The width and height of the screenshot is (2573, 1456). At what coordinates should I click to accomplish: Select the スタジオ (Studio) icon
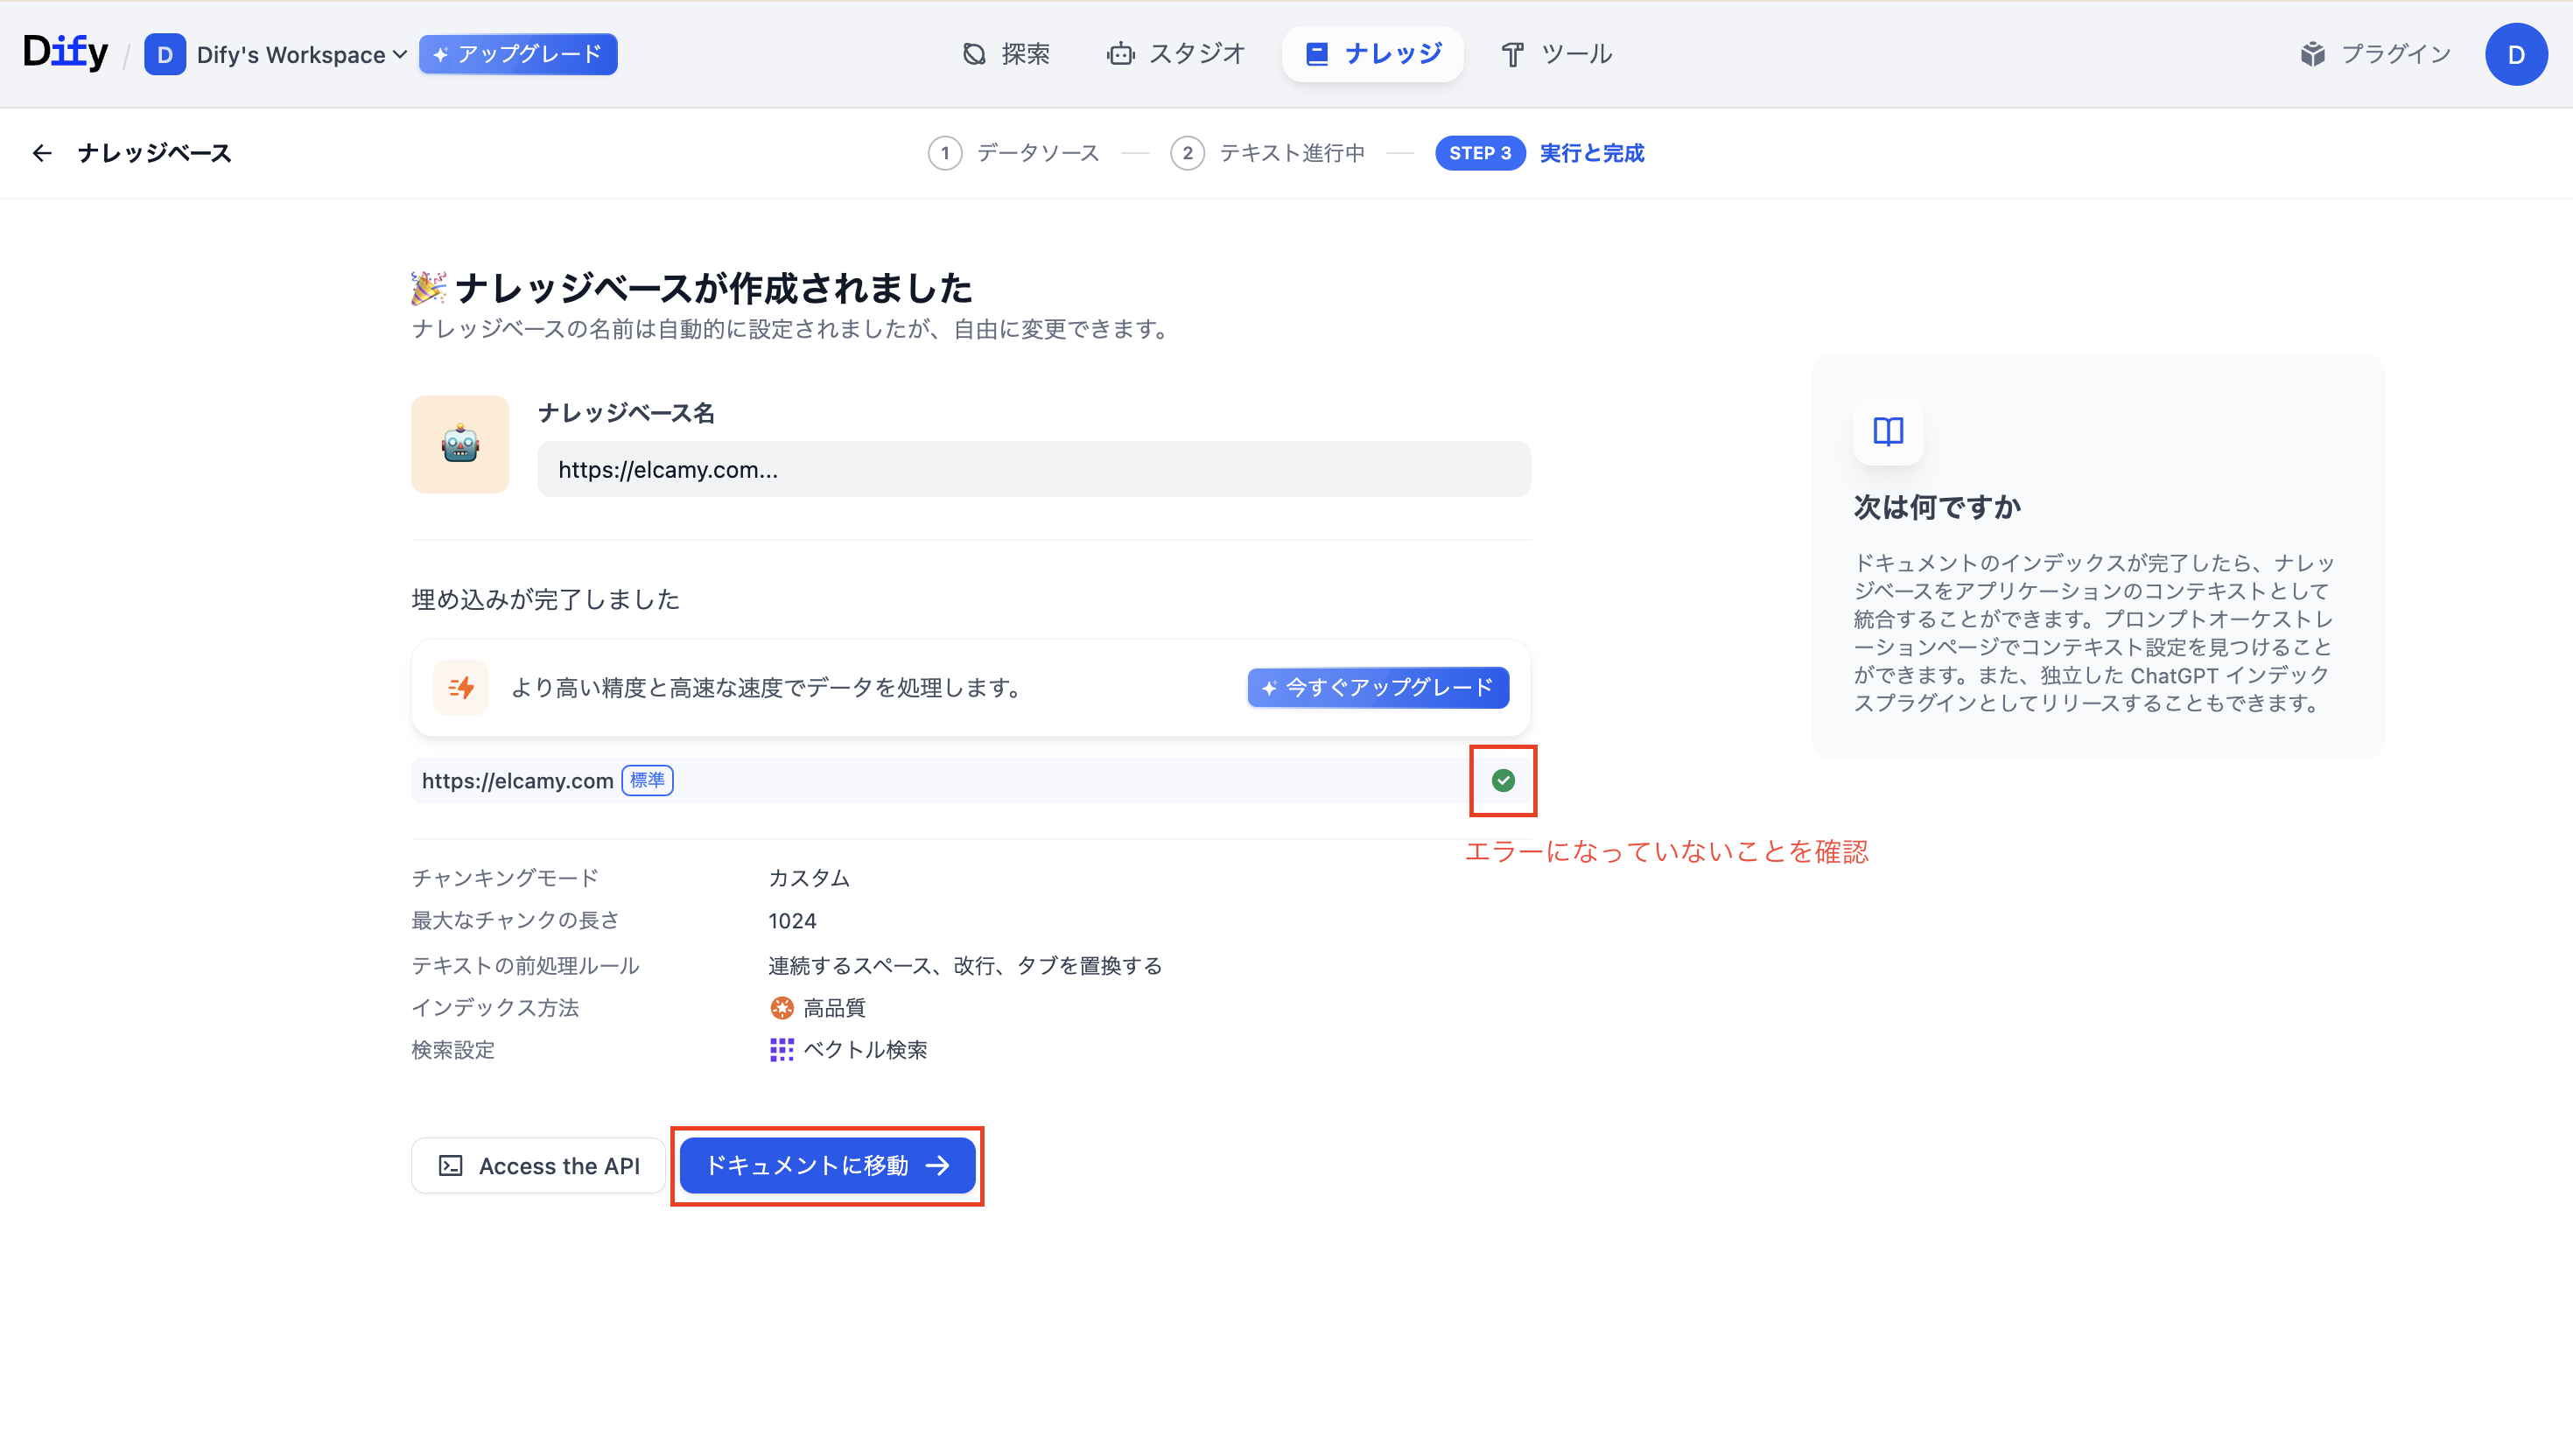coord(1123,54)
